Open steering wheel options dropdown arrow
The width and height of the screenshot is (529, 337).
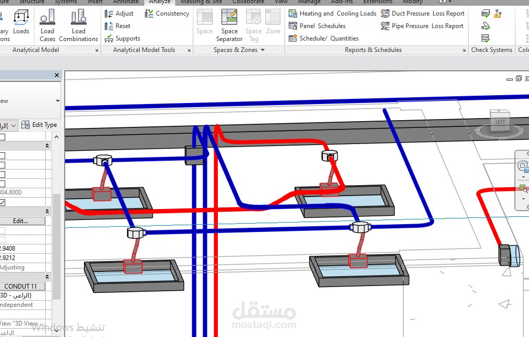(523, 177)
